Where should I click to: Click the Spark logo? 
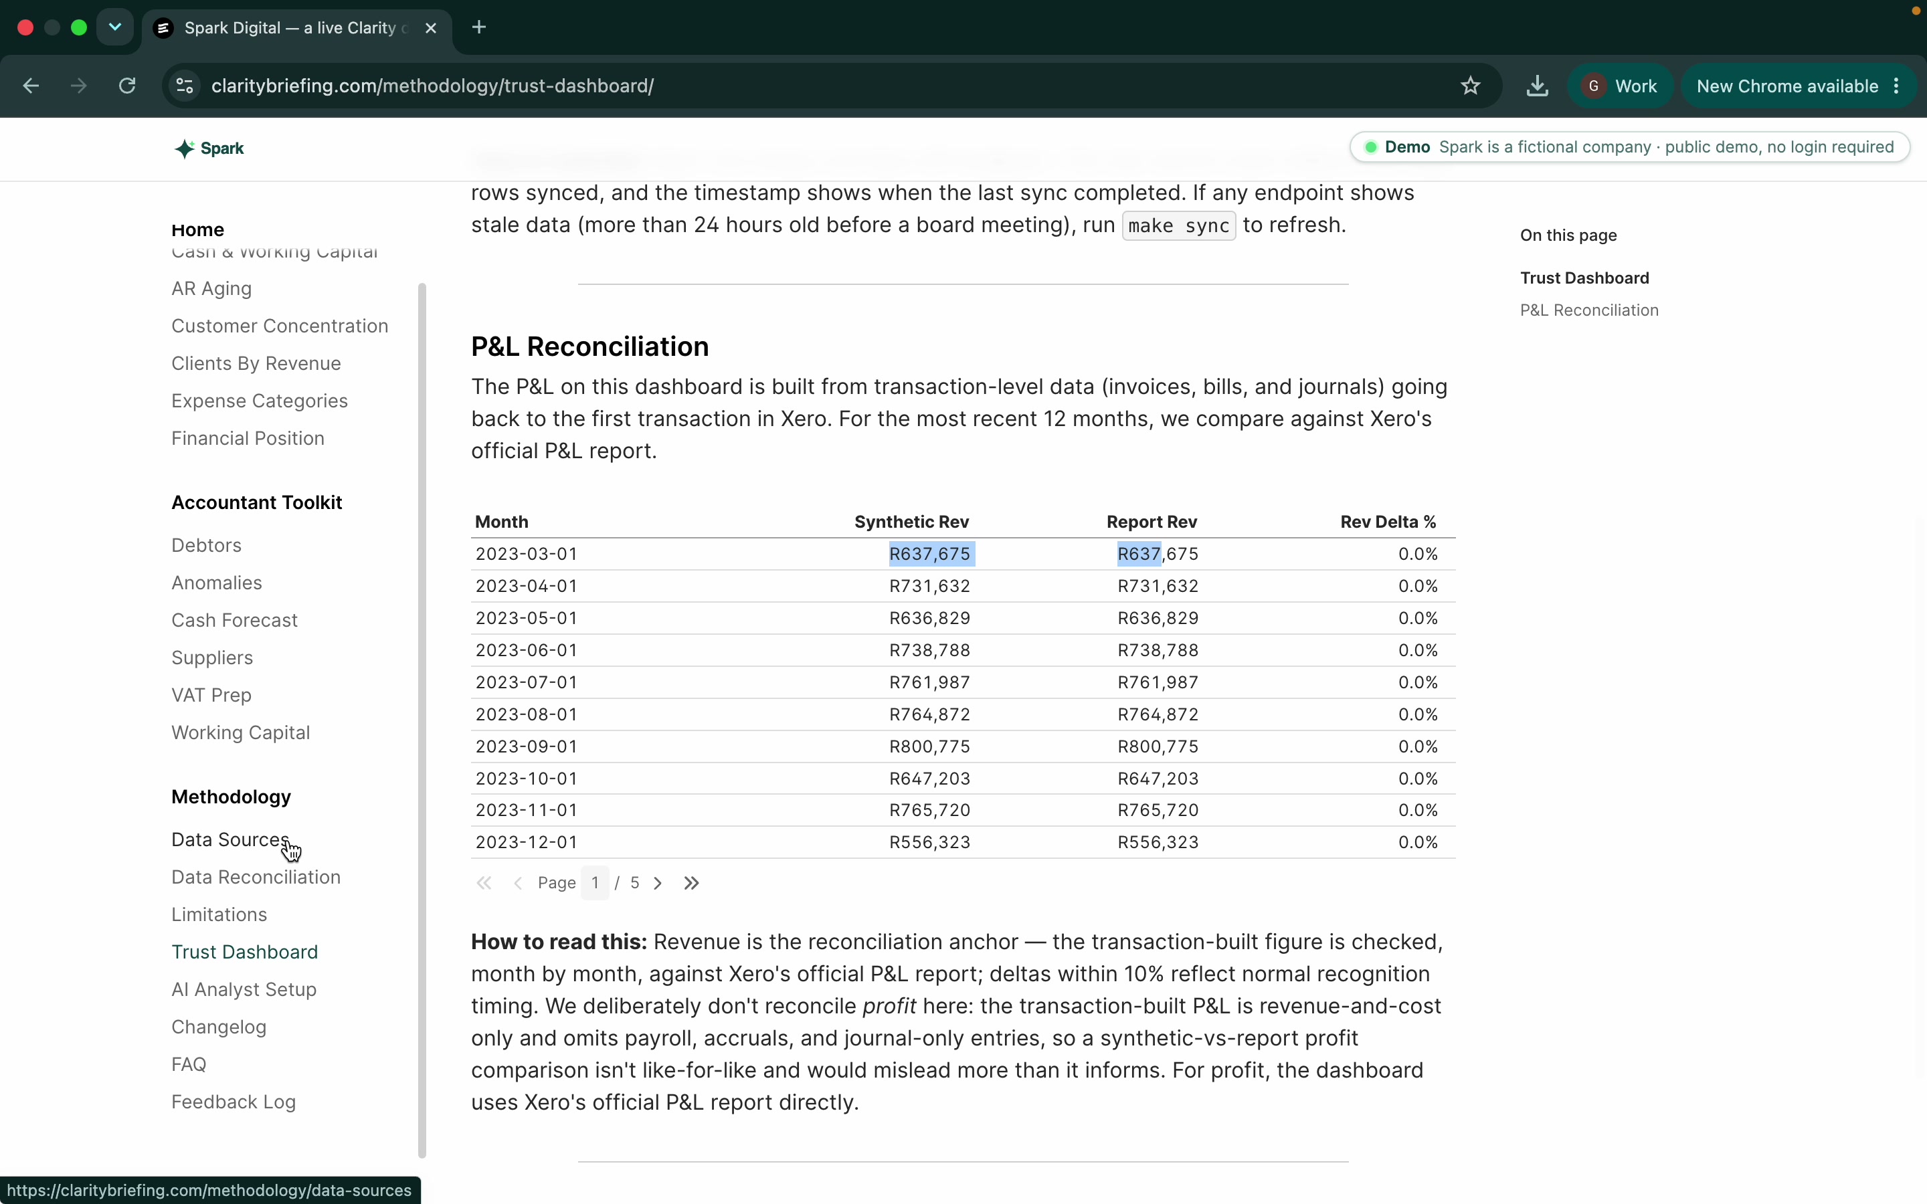[x=209, y=148]
